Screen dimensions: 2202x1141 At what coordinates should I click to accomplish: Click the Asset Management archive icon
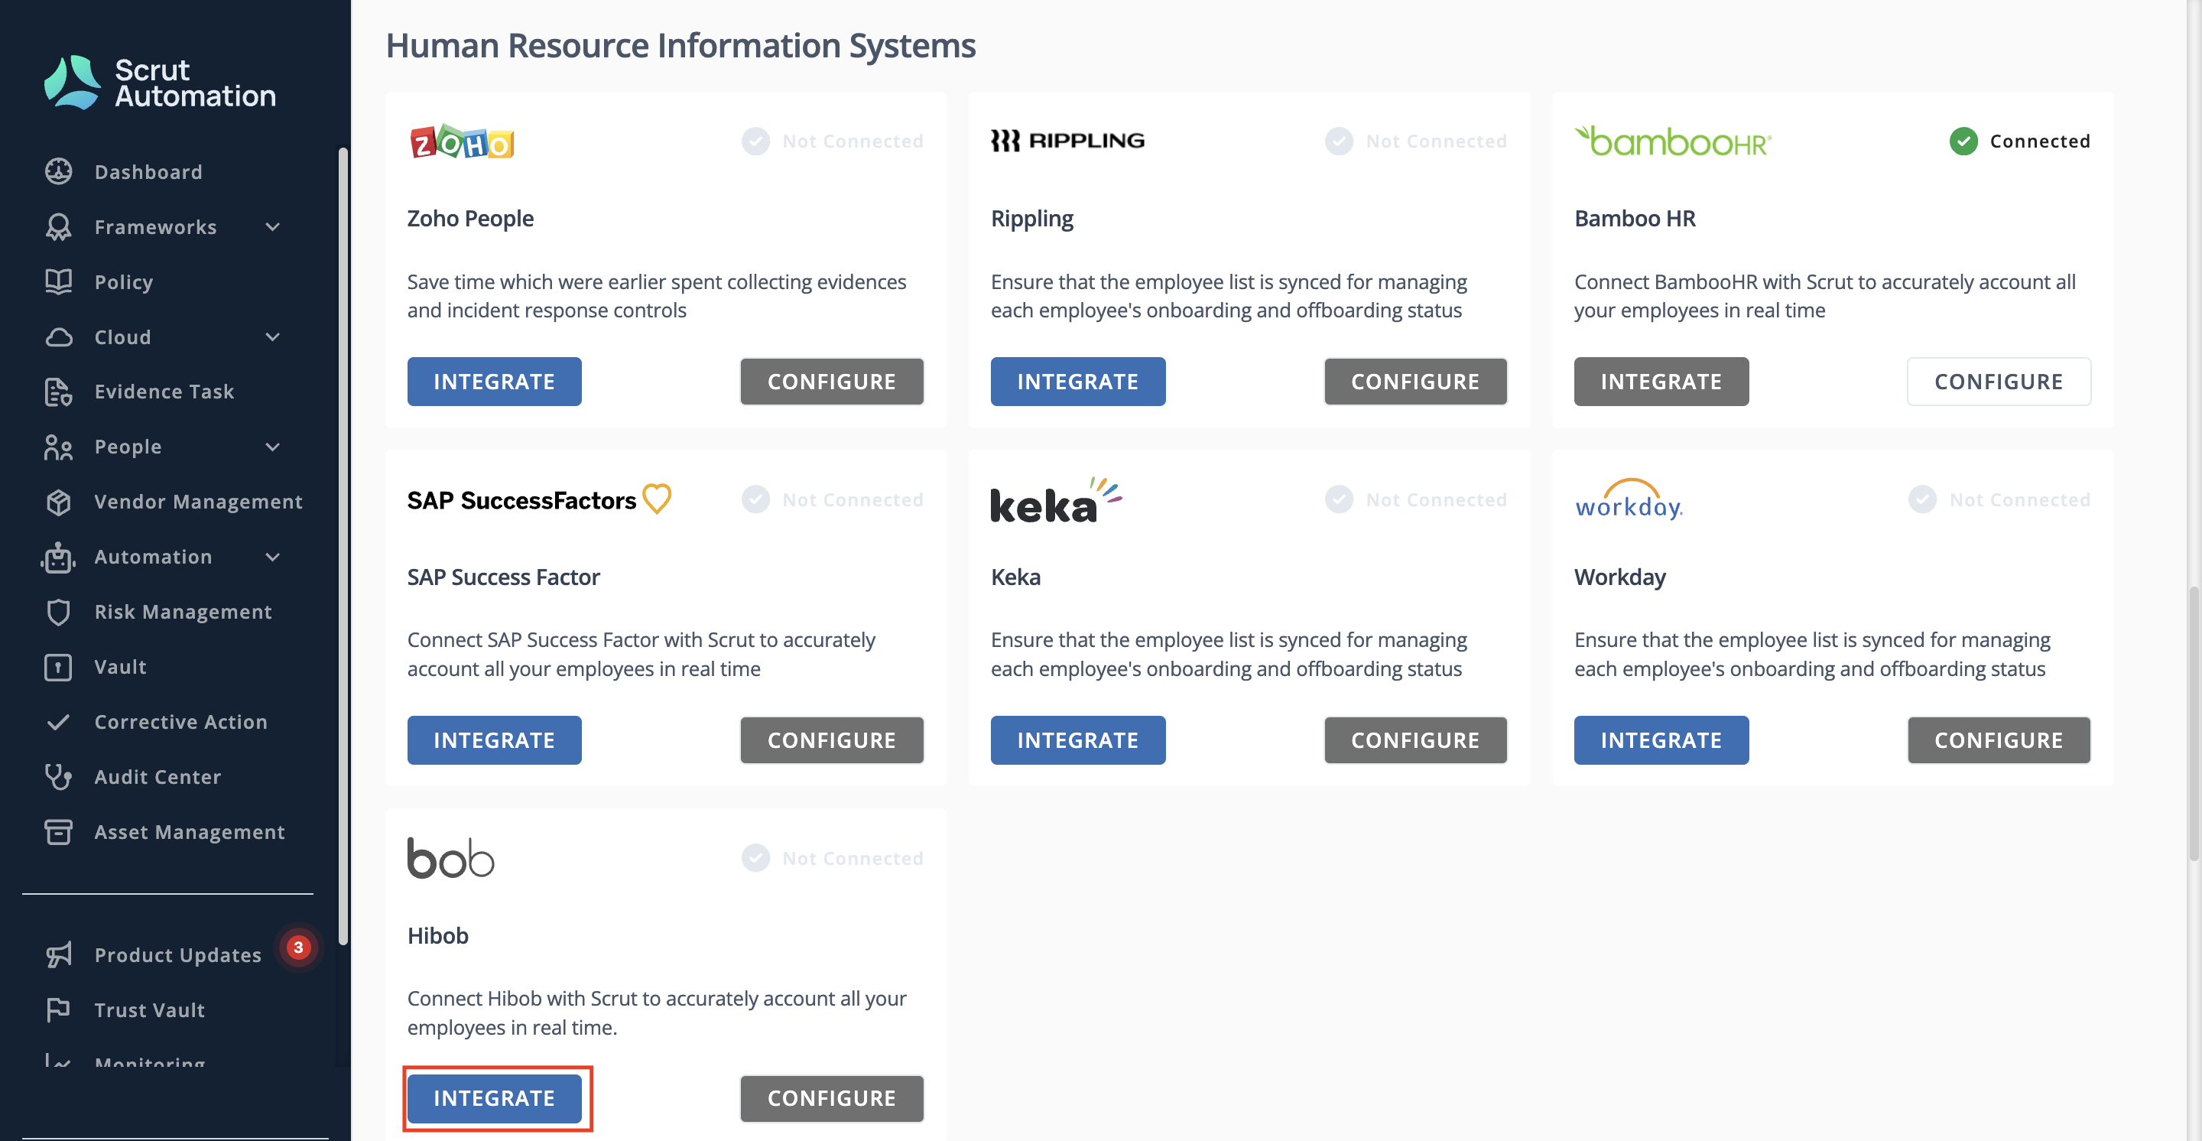(x=58, y=831)
